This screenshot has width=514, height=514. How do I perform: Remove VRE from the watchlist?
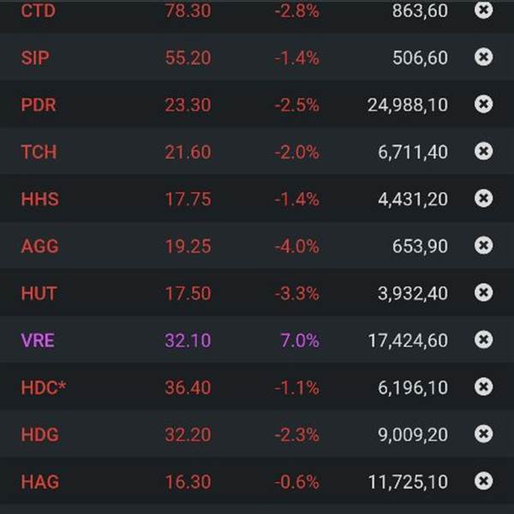pos(484,340)
